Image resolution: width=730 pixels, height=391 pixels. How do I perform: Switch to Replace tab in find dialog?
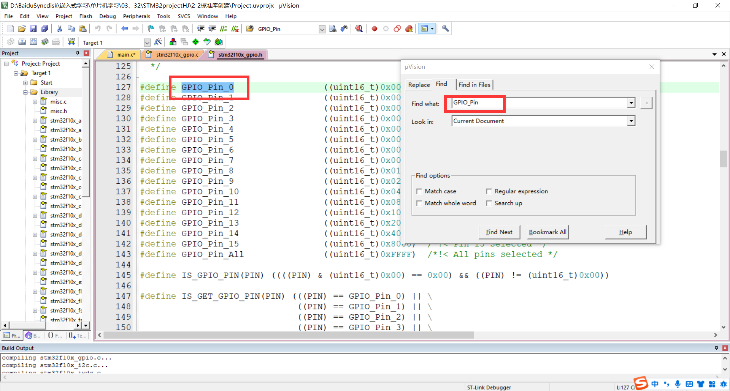click(419, 85)
